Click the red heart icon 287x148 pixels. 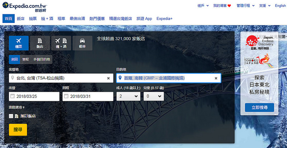[229, 6]
